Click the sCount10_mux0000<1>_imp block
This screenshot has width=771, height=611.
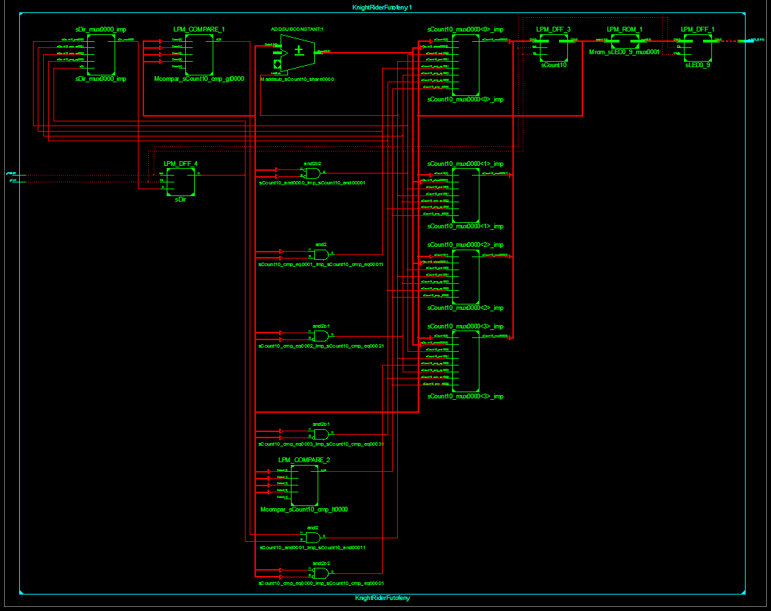[x=466, y=195]
